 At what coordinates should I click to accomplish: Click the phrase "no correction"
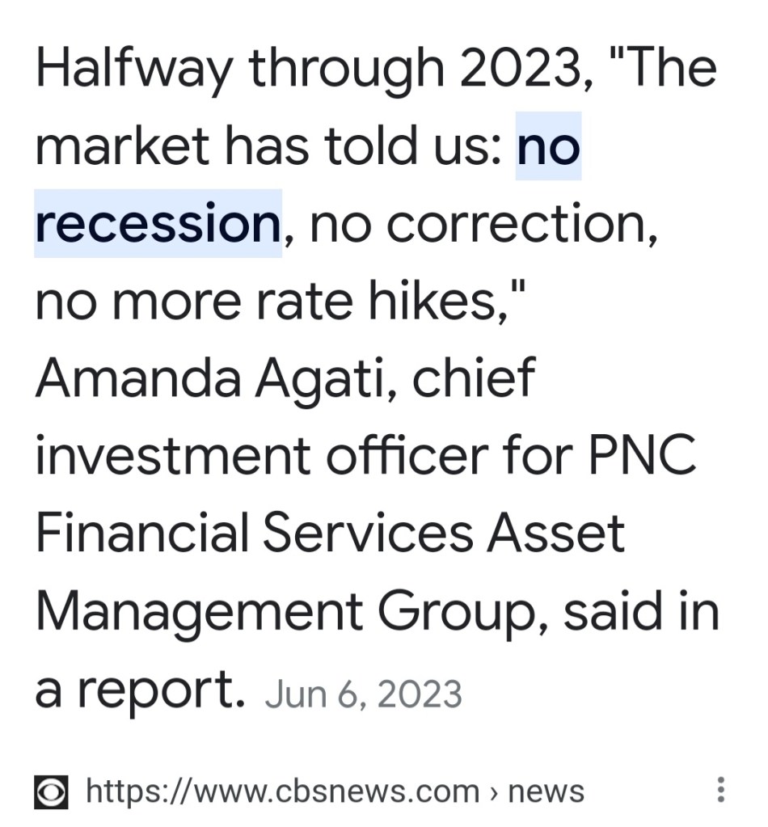pos(483,223)
